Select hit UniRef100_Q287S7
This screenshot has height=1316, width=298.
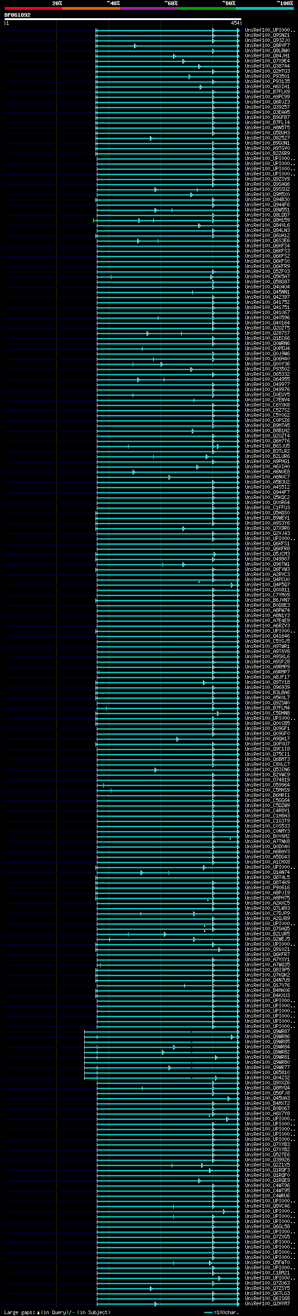[x=267, y=333]
